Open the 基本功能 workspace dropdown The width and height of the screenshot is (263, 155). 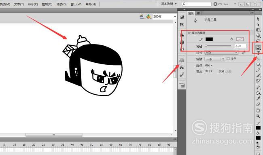tap(169, 4)
